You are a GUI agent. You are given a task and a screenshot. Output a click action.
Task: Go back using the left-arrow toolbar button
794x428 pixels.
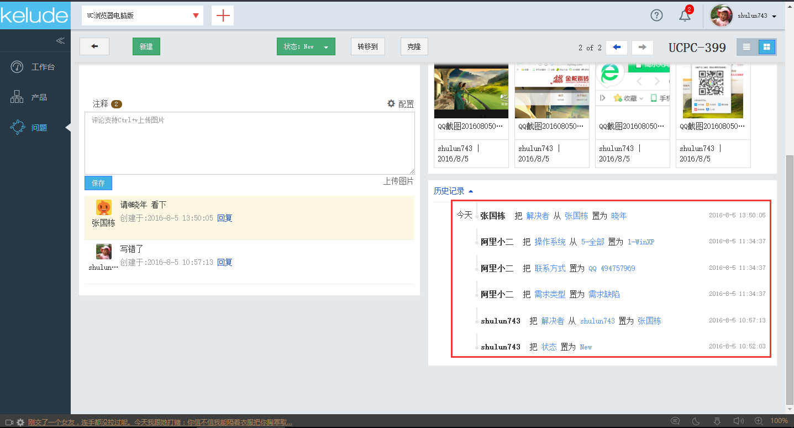click(x=94, y=46)
